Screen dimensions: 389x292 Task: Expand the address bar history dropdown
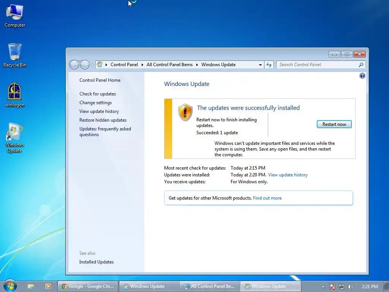pos(260,65)
